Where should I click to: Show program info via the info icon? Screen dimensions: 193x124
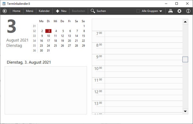tap(188, 11)
